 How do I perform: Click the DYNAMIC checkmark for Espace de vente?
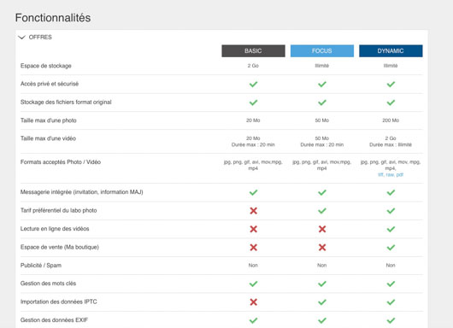point(391,248)
